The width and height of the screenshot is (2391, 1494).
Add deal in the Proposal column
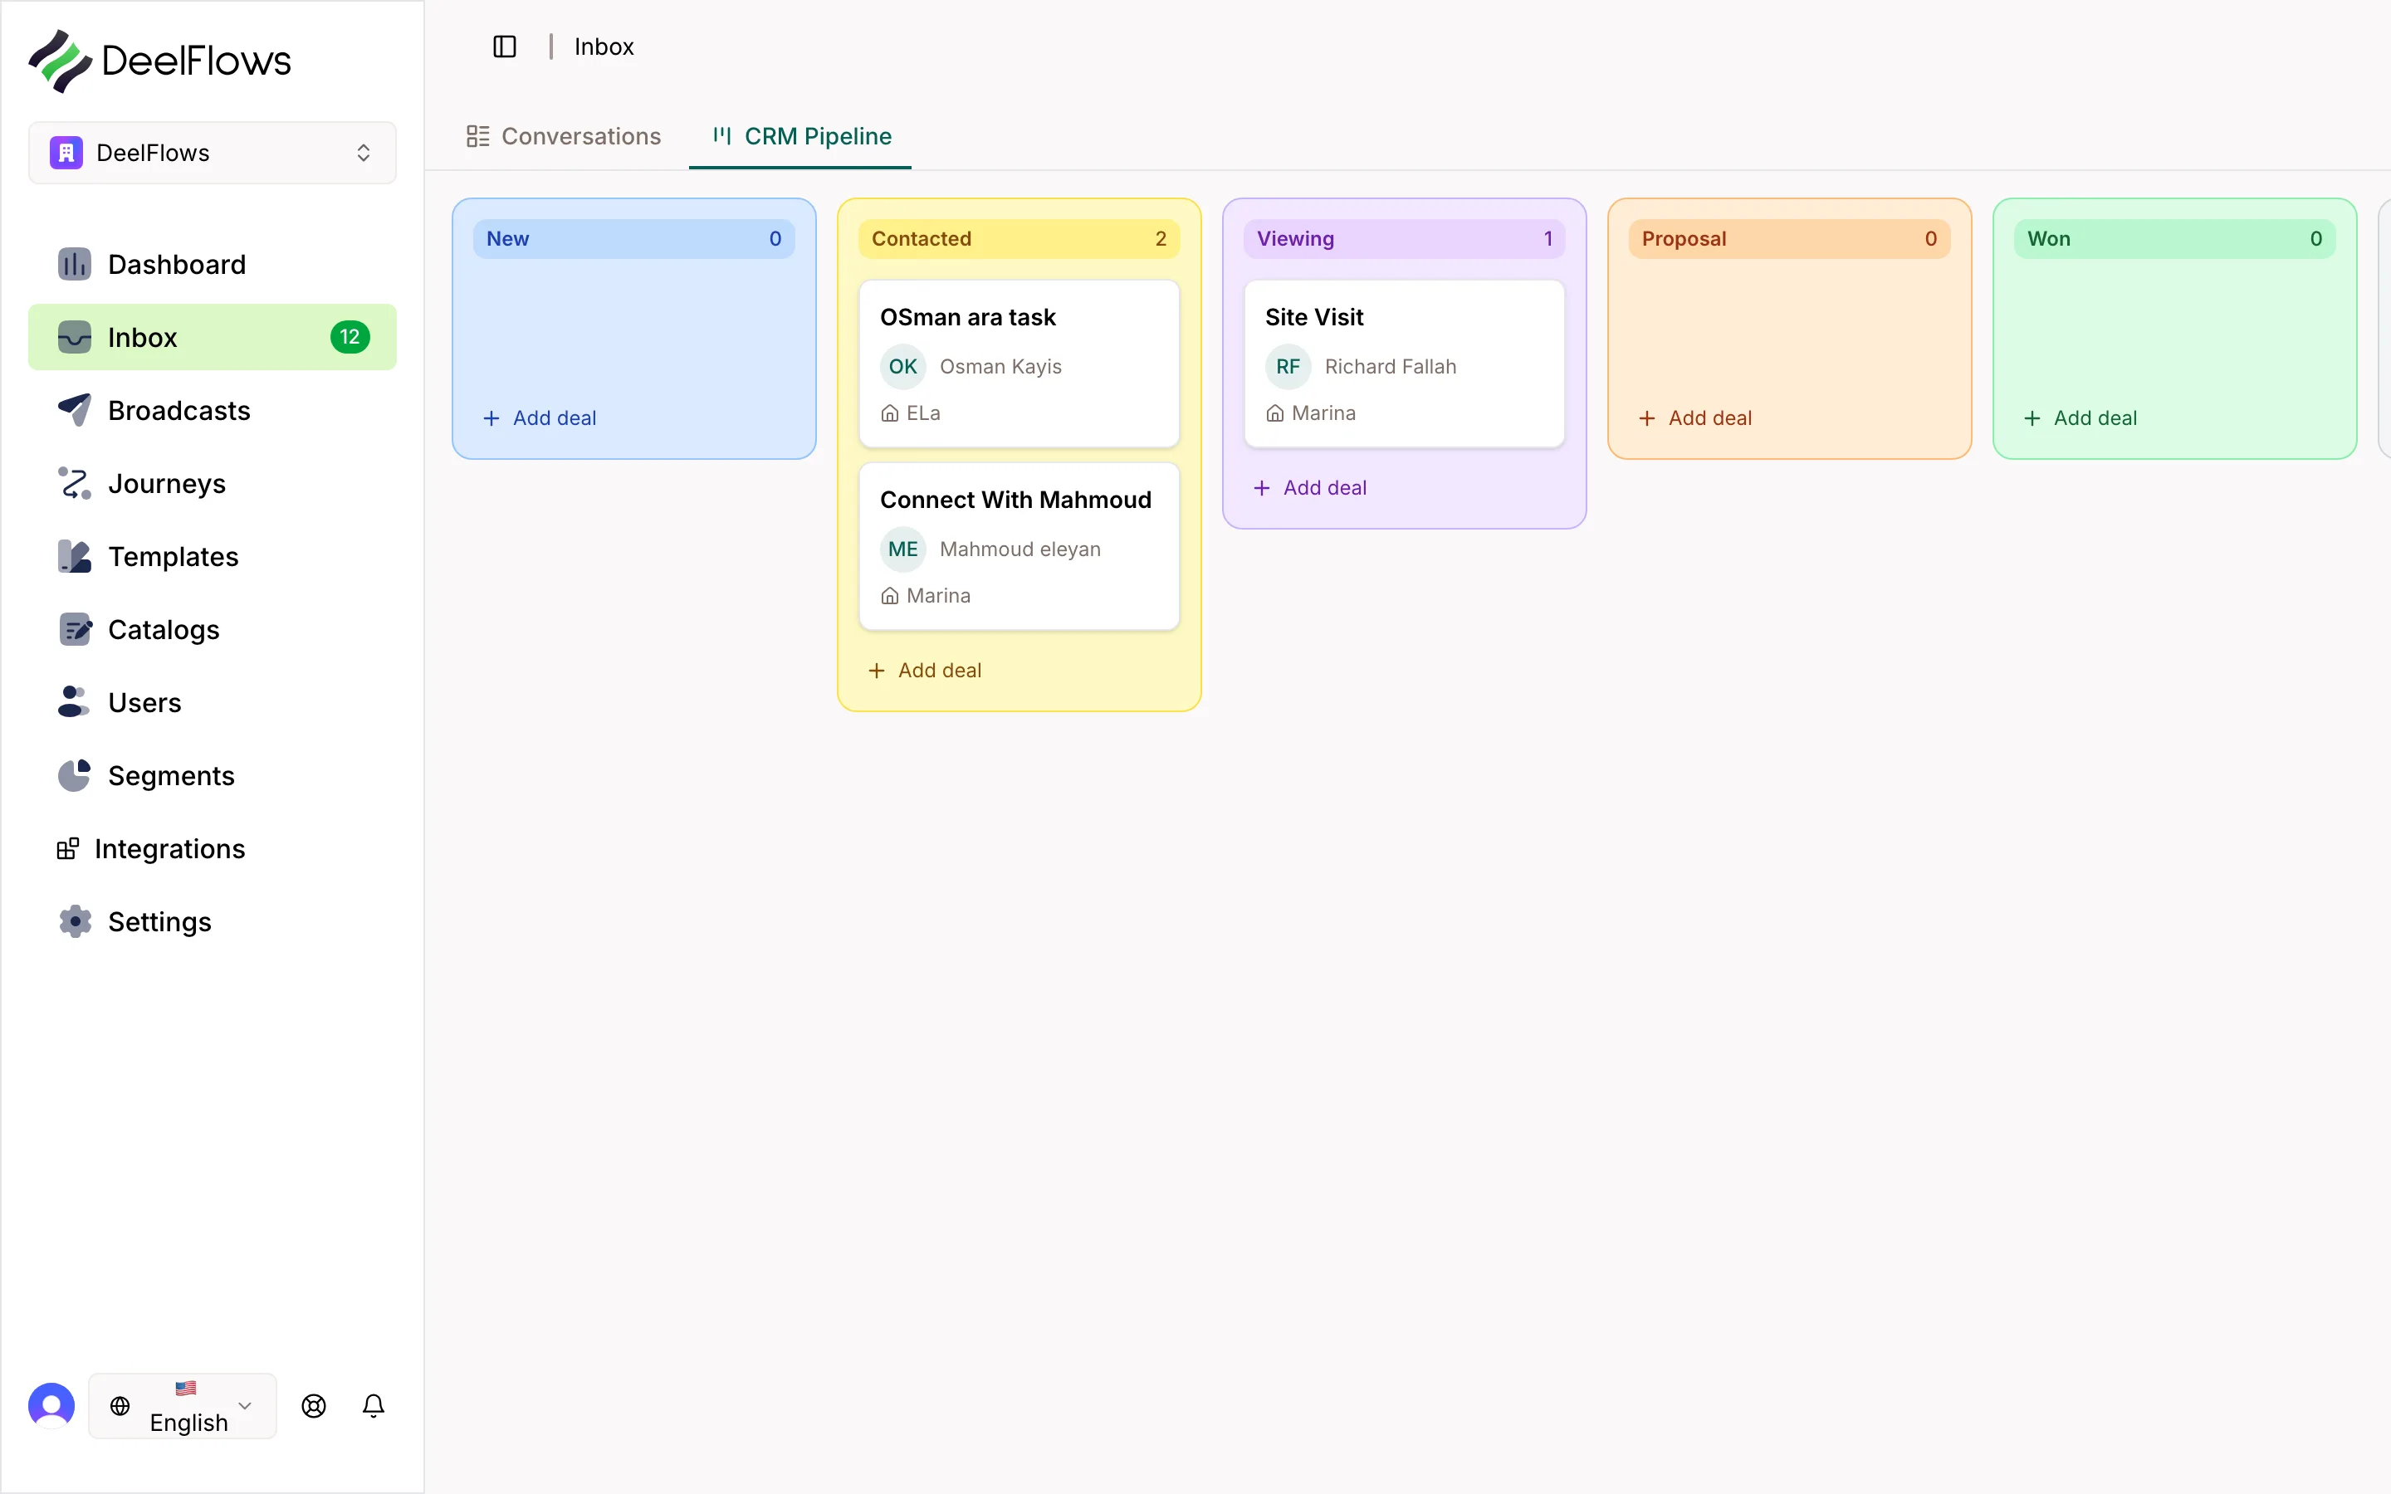[1695, 418]
